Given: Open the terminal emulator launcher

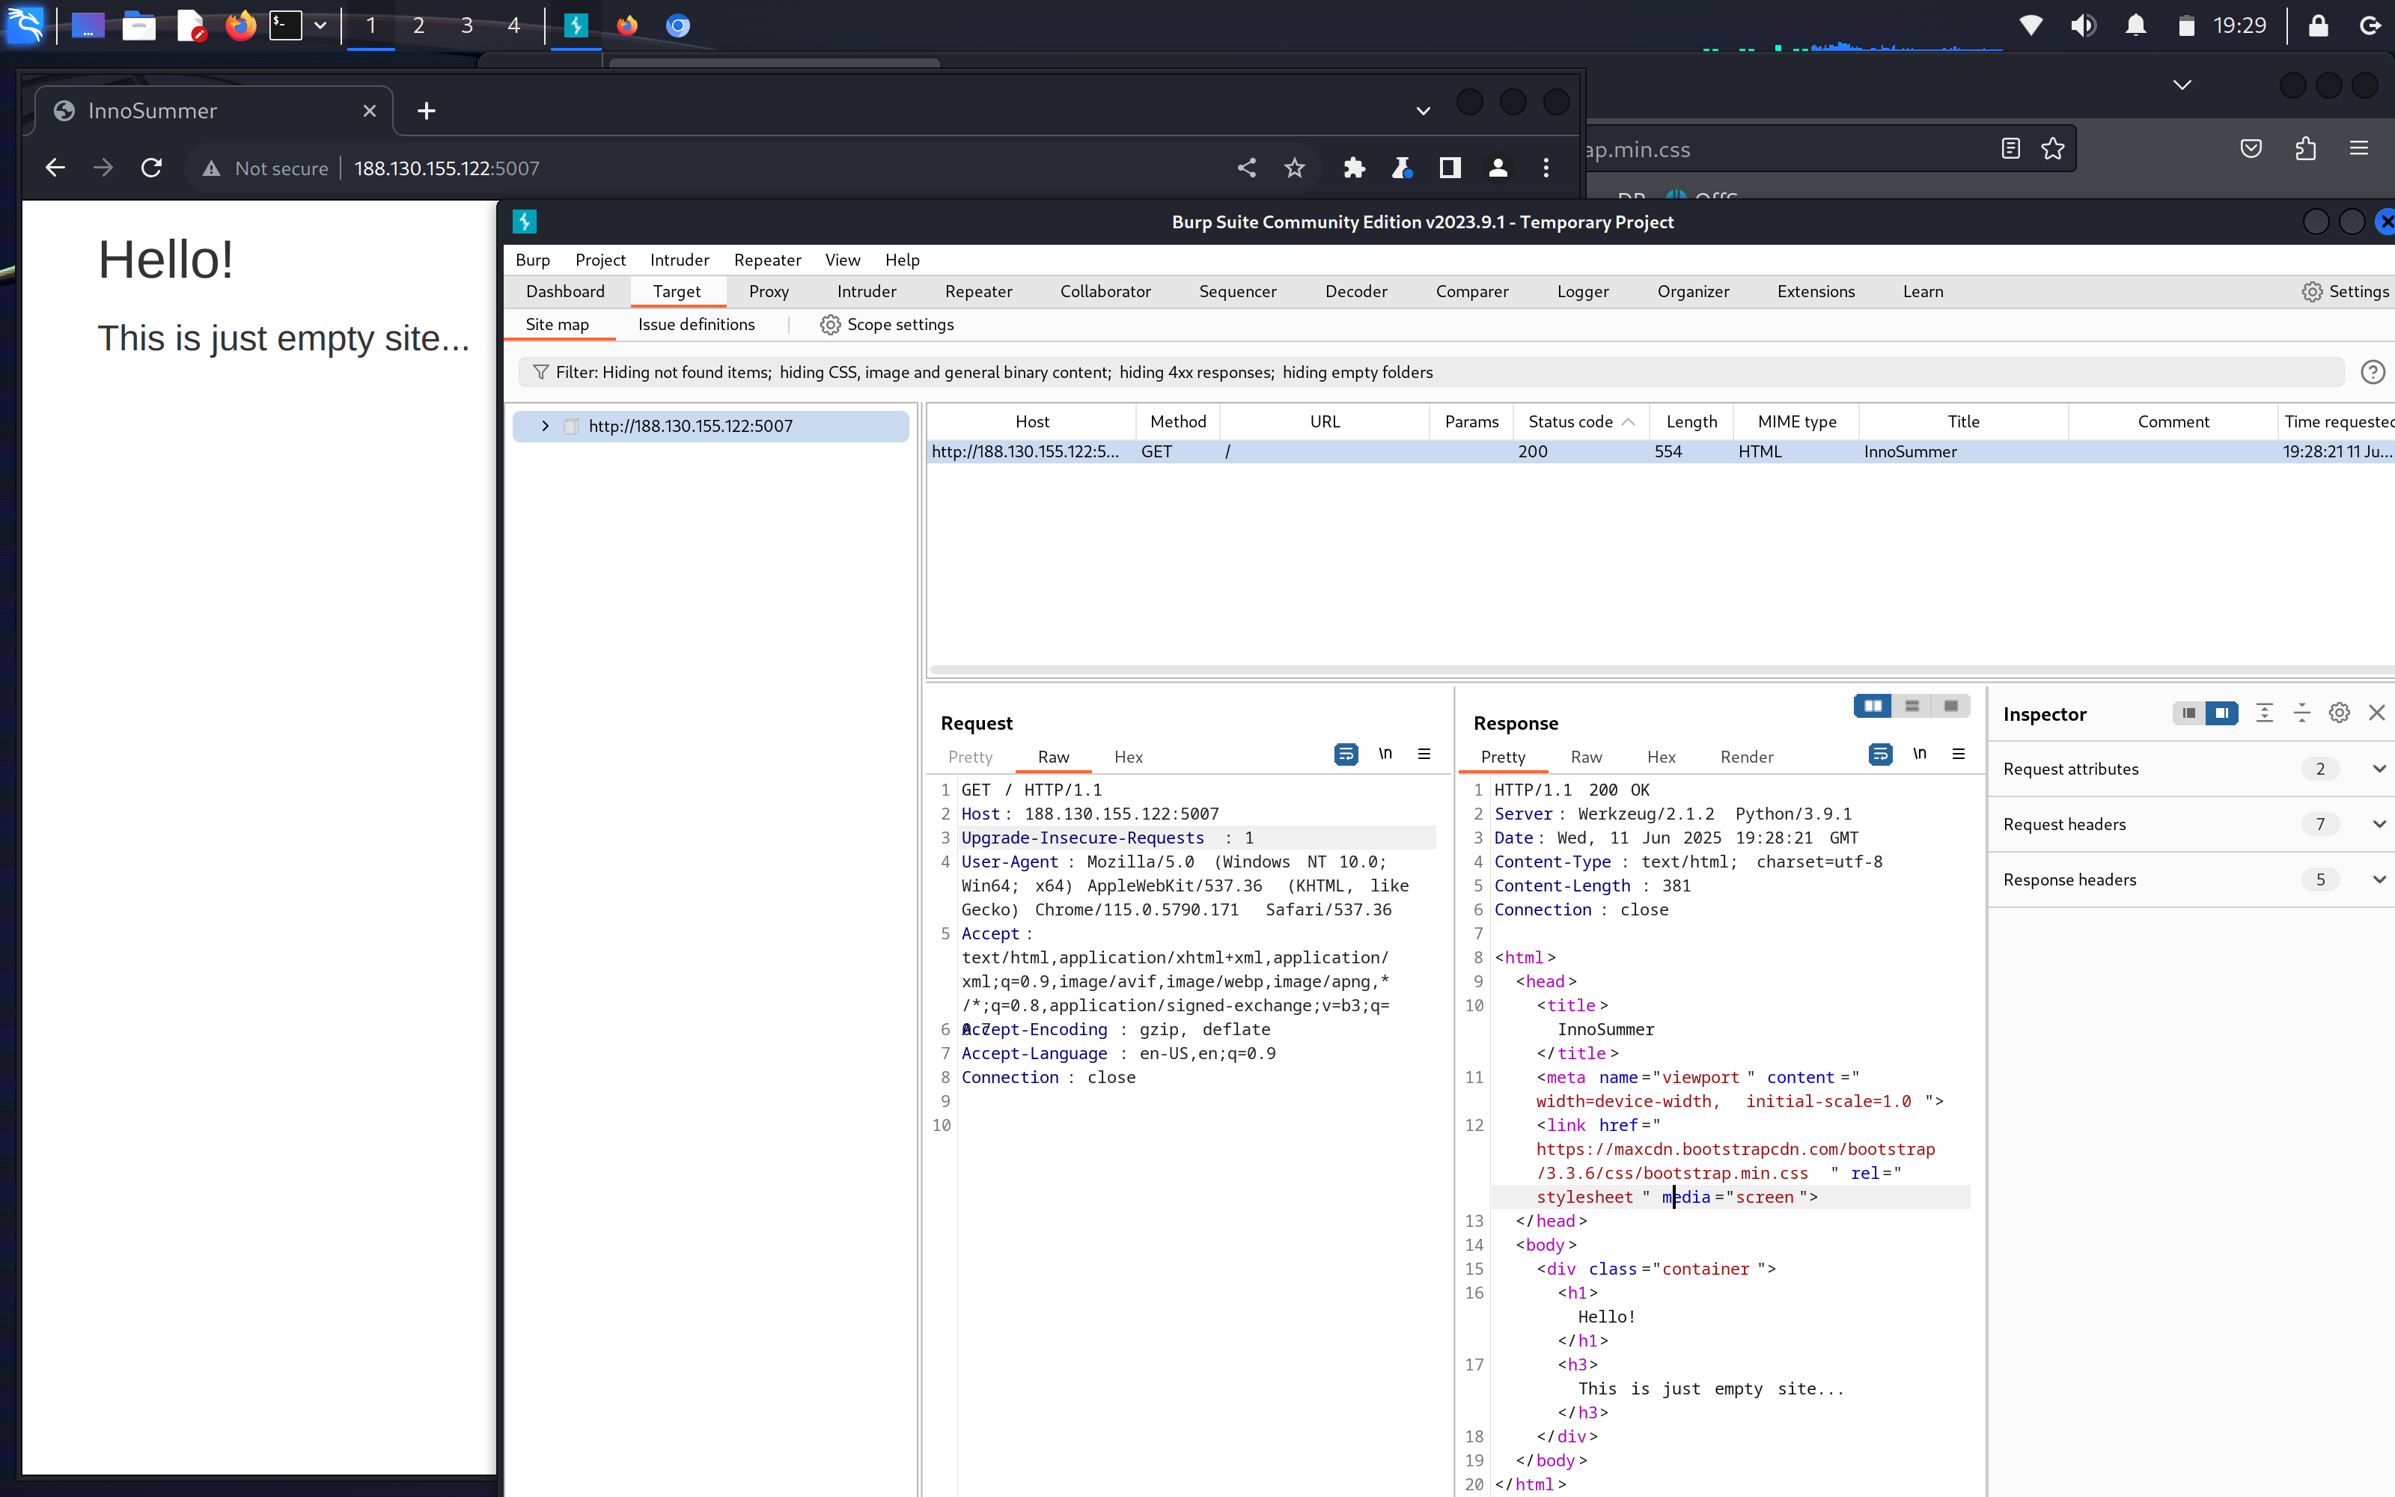Looking at the screenshot, I should (x=286, y=25).
